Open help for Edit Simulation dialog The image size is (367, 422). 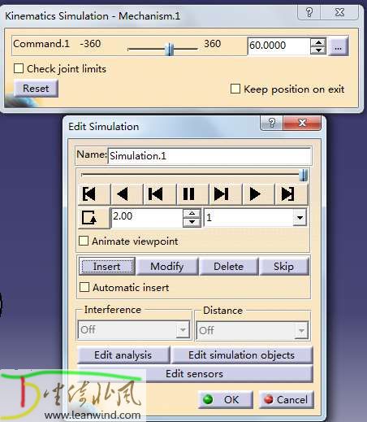(272, 123)
